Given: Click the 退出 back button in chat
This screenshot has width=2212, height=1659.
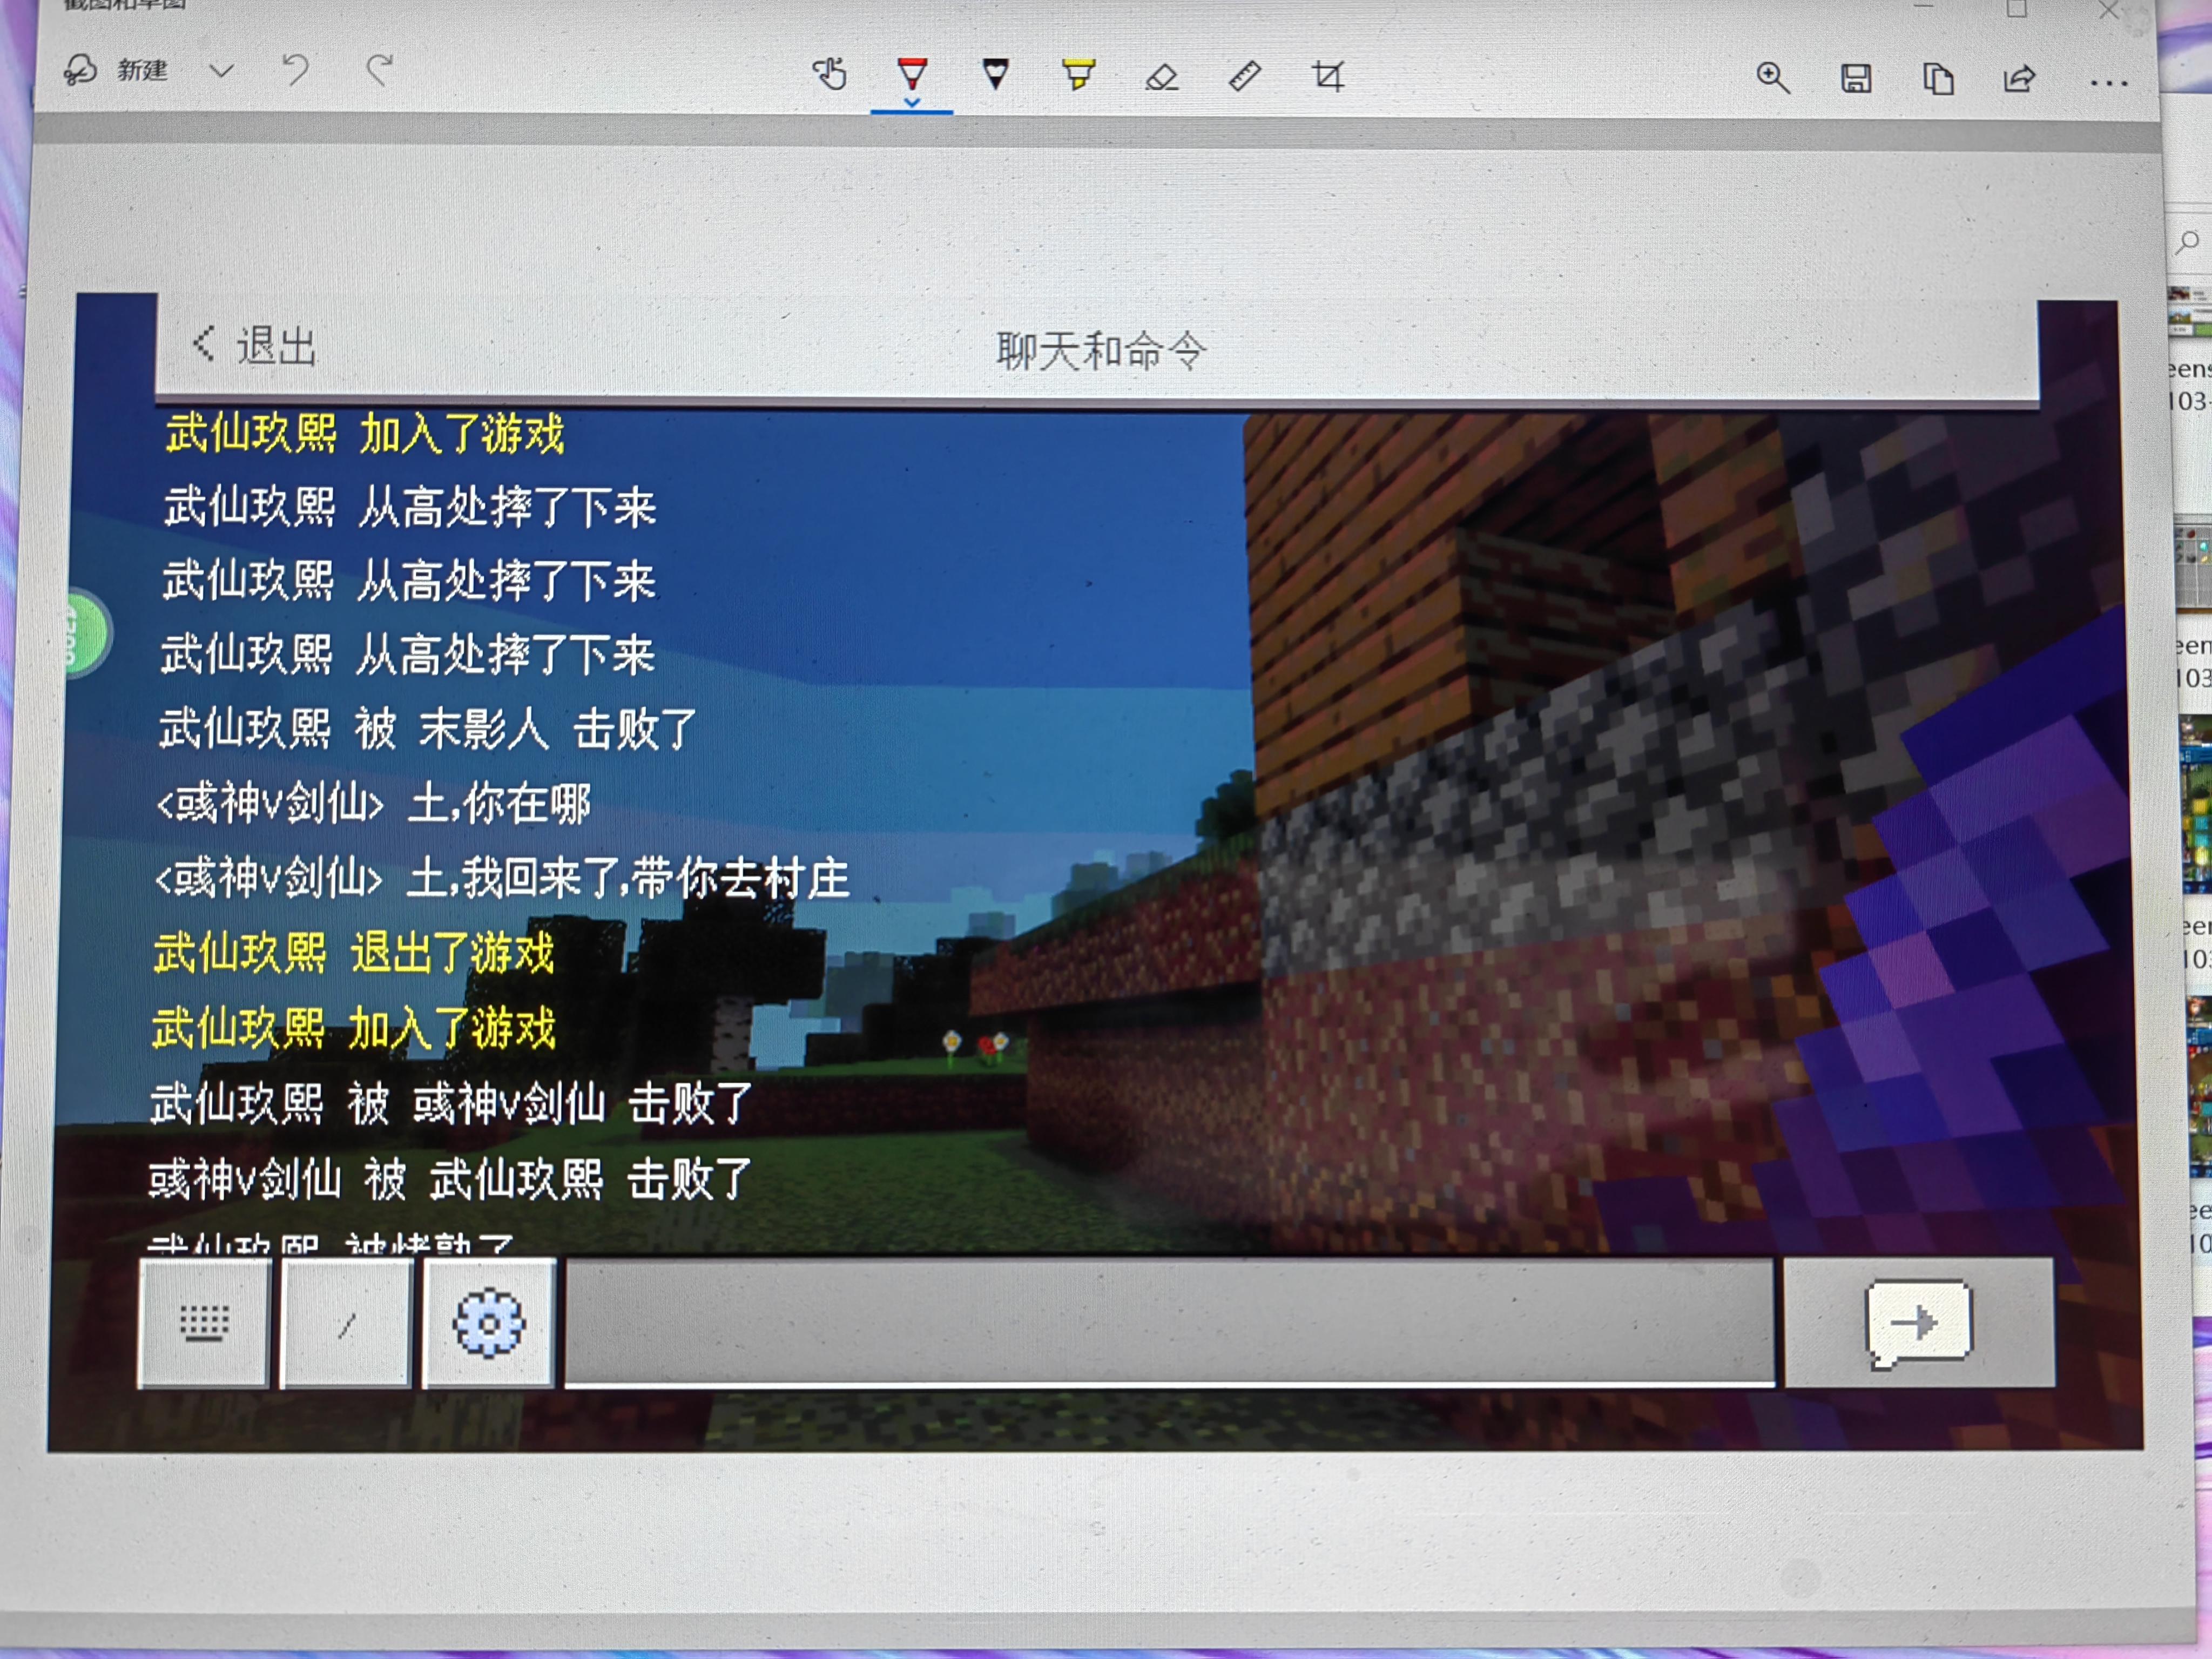Looking at the screenshot, I should pos(255,346).
